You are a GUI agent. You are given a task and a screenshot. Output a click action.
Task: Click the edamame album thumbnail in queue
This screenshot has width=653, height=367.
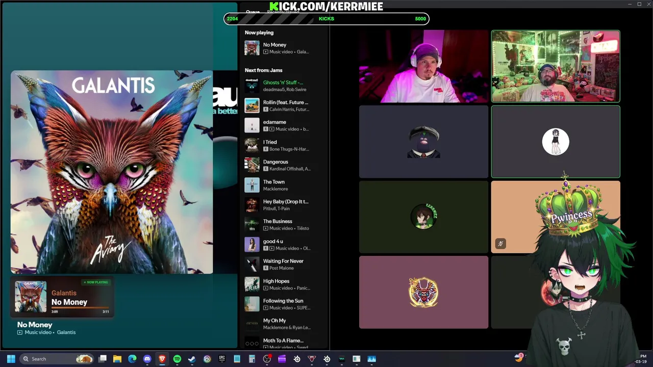(x=252, y=125)
